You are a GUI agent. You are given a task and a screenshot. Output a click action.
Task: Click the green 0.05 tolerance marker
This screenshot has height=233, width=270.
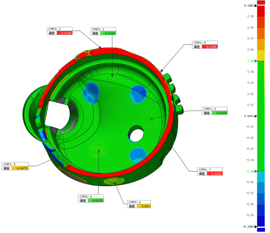tap(256, 61)
